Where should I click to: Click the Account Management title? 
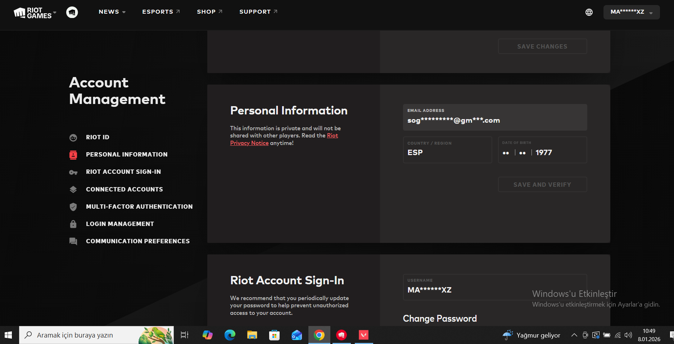(x=117, y=91)
